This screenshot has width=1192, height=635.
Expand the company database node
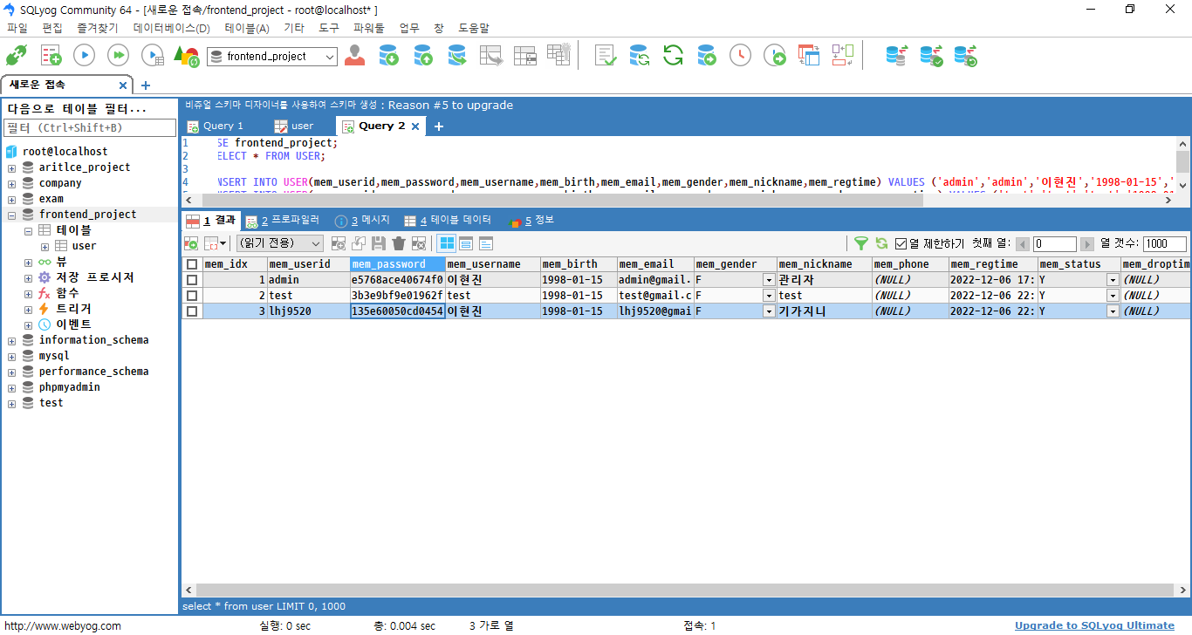coord(12,183)
